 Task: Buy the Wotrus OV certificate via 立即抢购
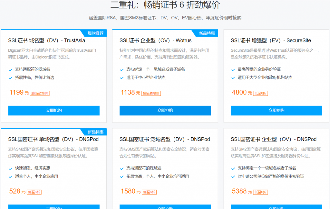165,111
